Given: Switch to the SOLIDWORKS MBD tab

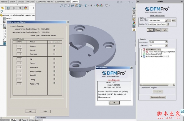Looking at the screenshot, I should point(62,2).
